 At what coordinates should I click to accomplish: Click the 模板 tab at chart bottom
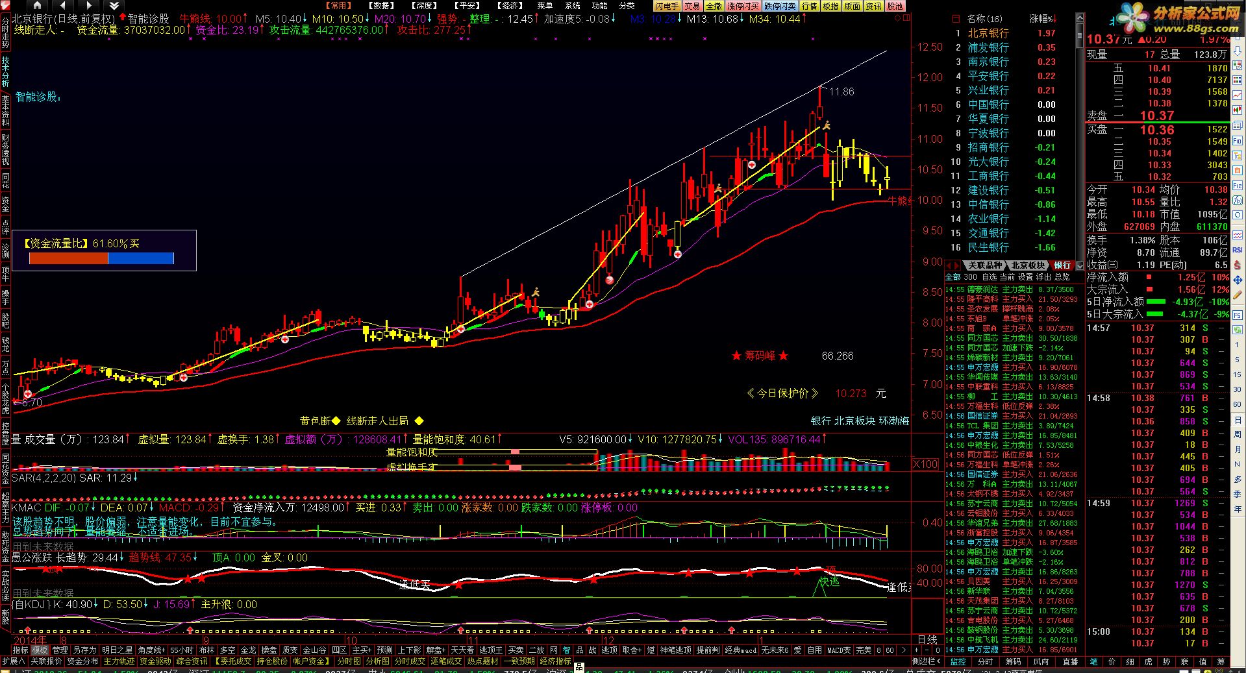(x=40, y=650)
